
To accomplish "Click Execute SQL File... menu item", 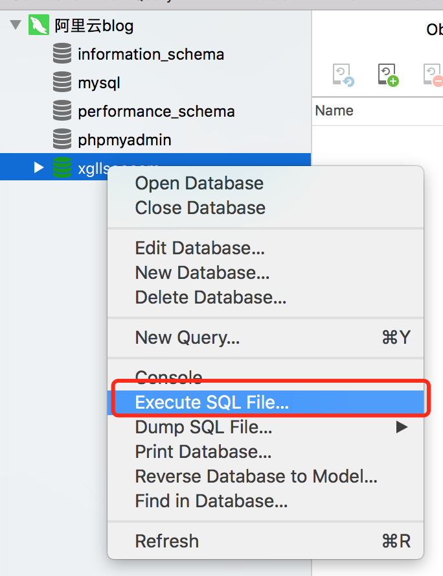I will (266, 402).
